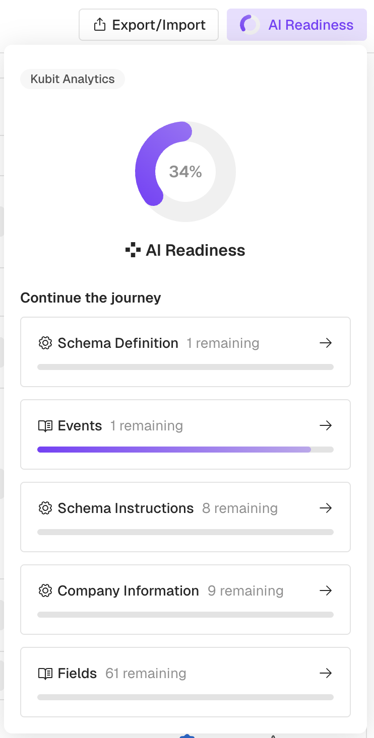The width and height of the screenshot is (374, 738).
Task: Click the Events progress bar
Action: 185,450
